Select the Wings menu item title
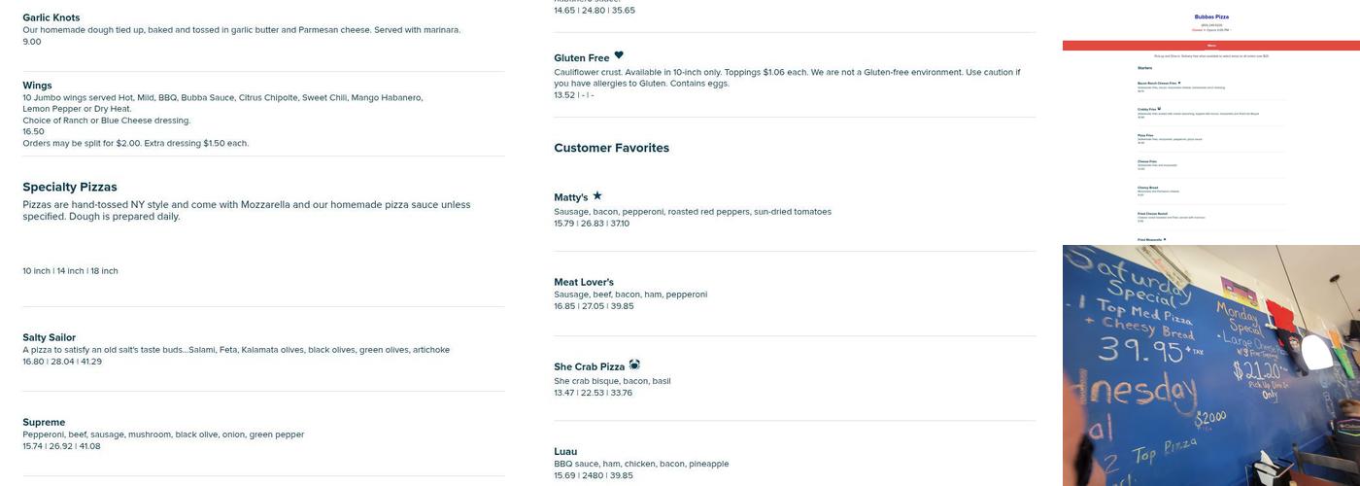This screenshot has width=1360, height=486. coord(37,86)
